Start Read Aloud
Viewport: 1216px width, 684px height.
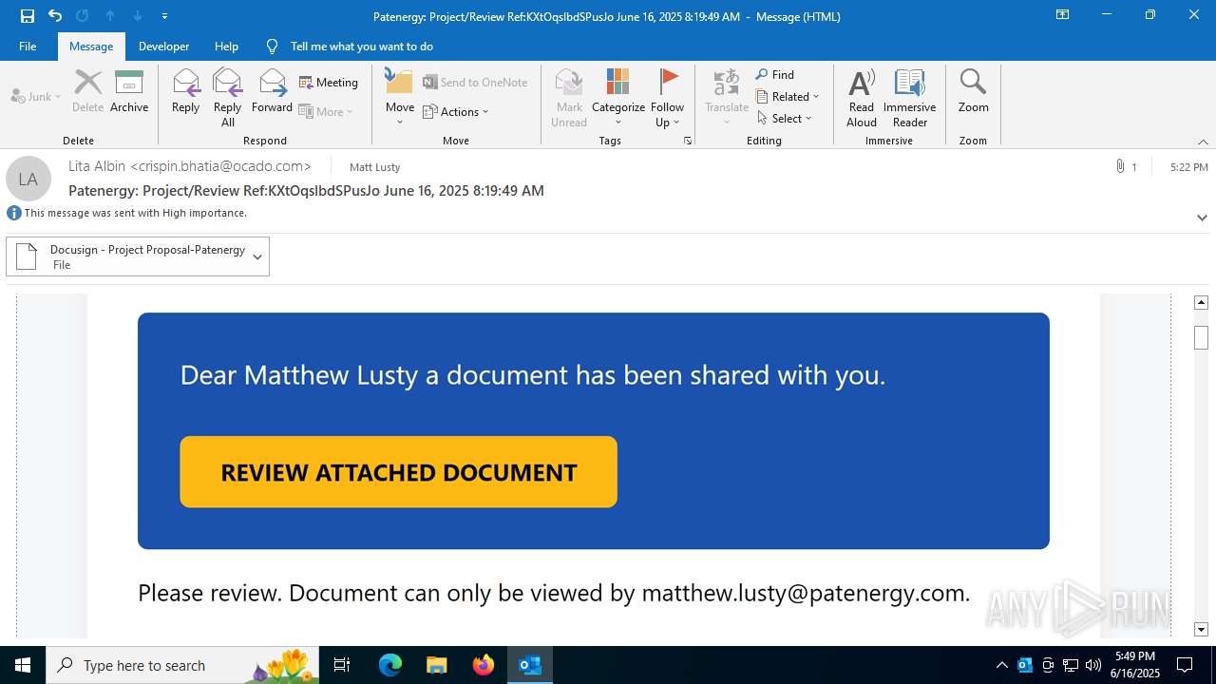862,97
